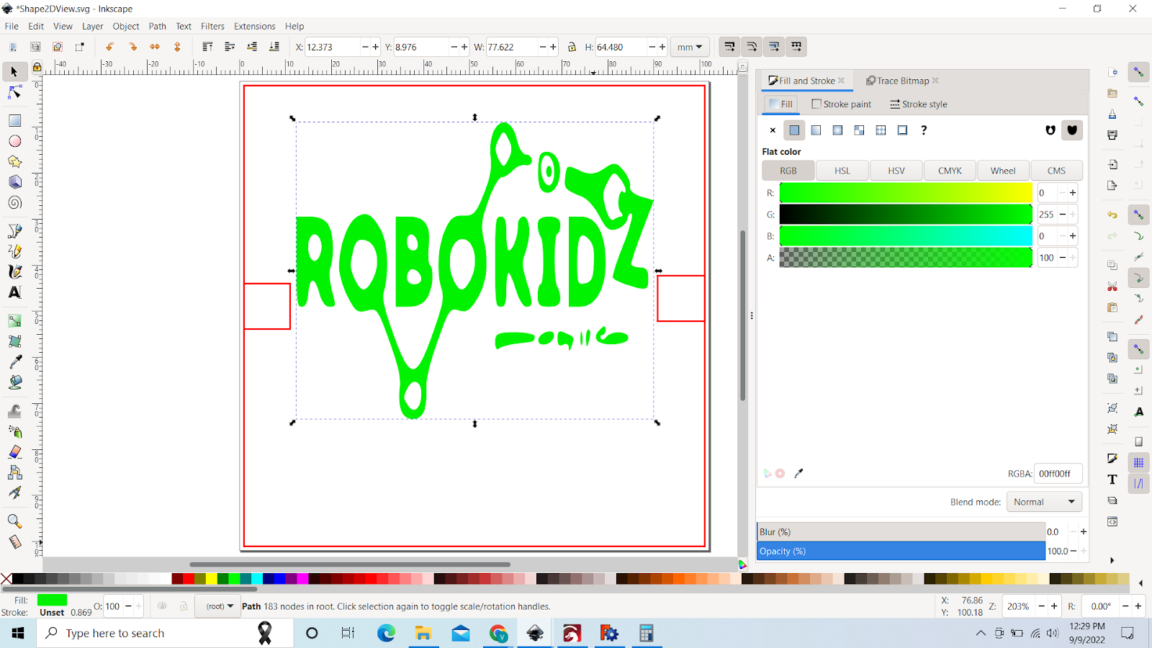Lower selection to bottom
Screen dimensions: 1152x648
(x=274, y=47)
